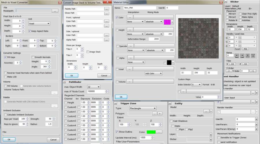
Task: Open Index Selector dropdown
Action: tap(196, 85)
